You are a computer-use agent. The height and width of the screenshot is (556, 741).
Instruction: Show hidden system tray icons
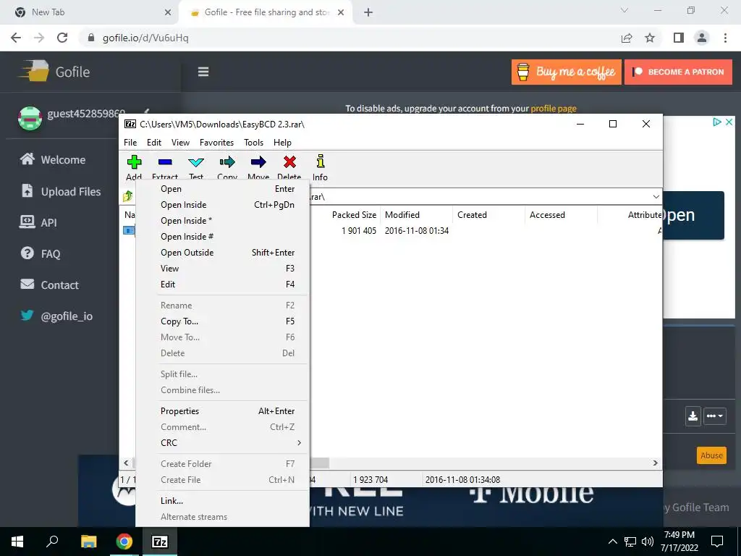tap(612, 542)
